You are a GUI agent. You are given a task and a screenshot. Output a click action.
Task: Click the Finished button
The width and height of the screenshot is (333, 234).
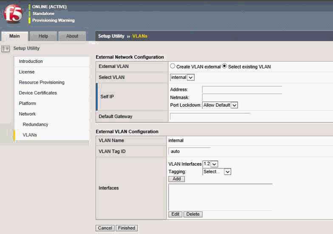click(x=127, y=228)
